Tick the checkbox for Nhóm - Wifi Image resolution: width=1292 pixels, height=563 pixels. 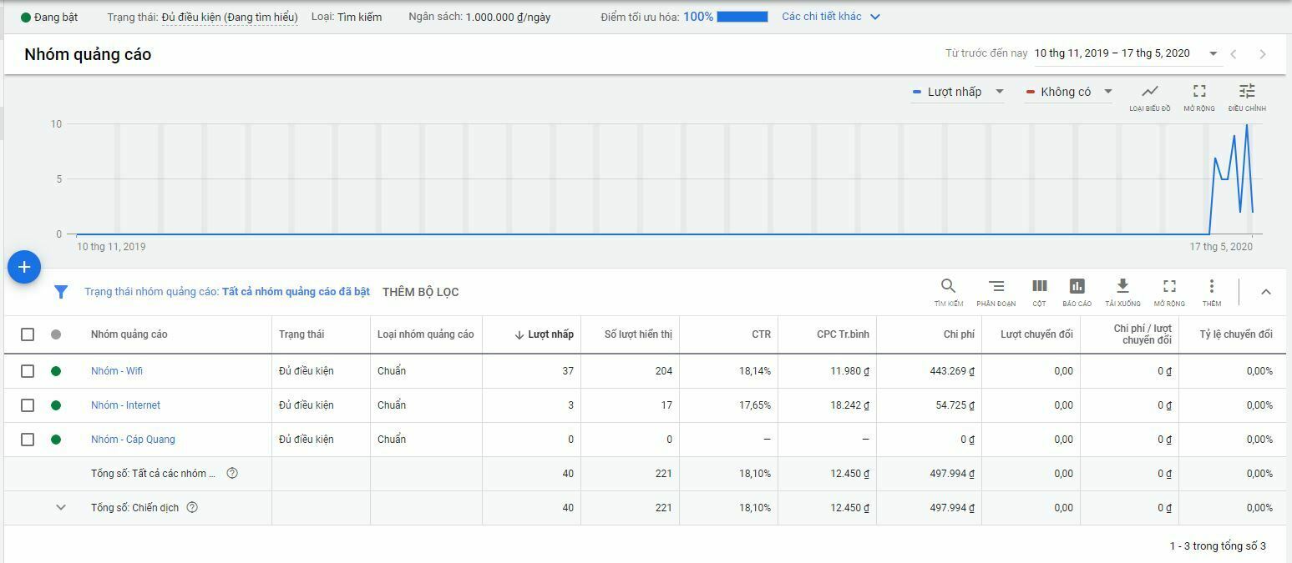28,371
